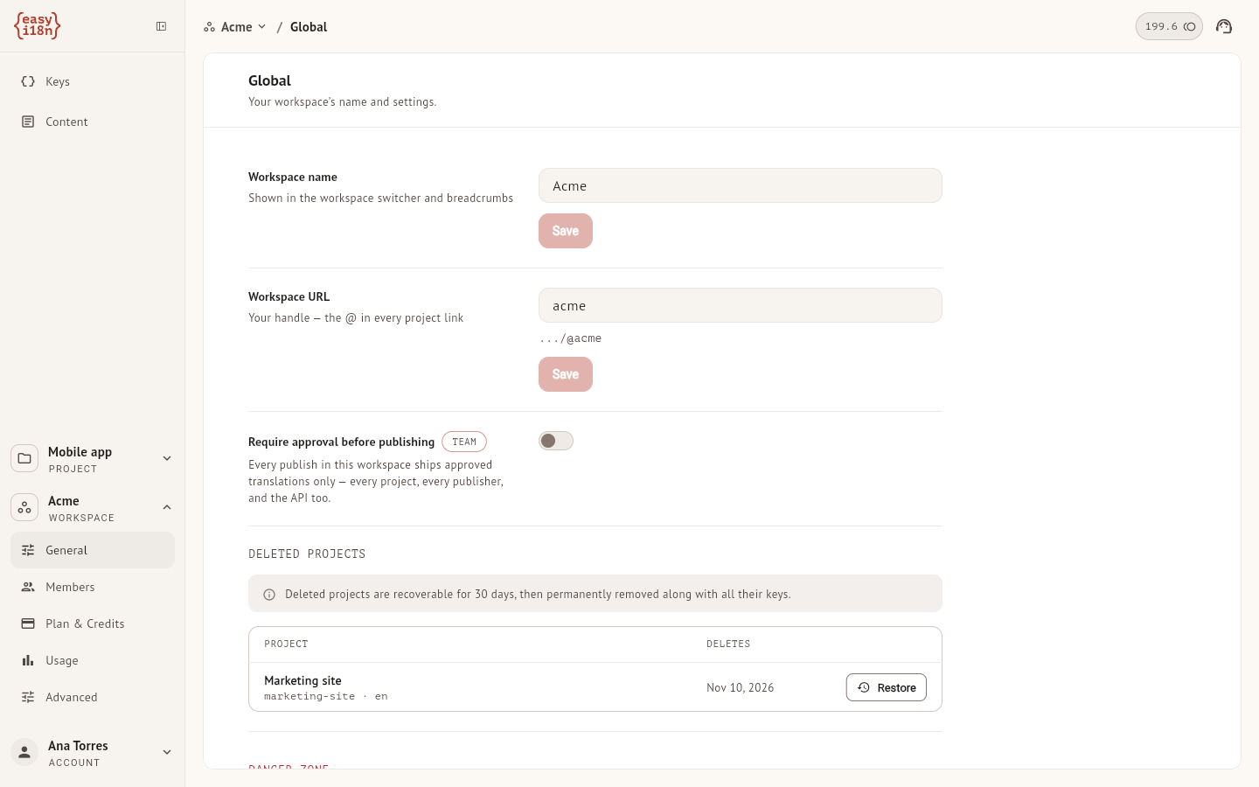Image resolution: width=1259 pixels, height=787 pixels.
Task: Collapse the sidebar panel icon
Action: (161, 26)
